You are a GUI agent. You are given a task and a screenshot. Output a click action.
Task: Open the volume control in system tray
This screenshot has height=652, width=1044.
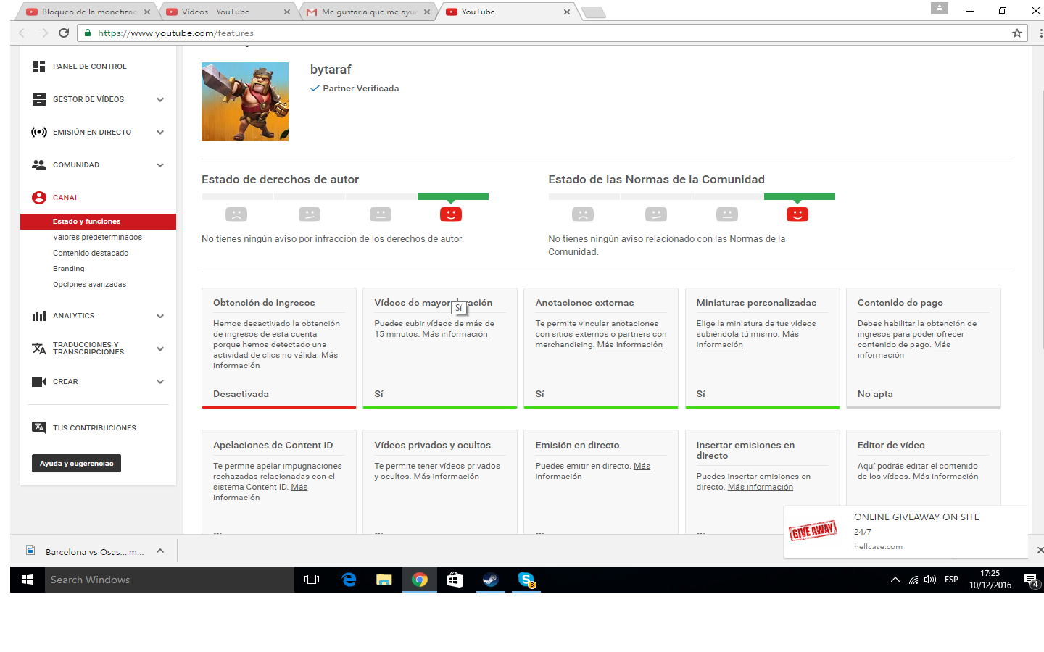point(930,580)
